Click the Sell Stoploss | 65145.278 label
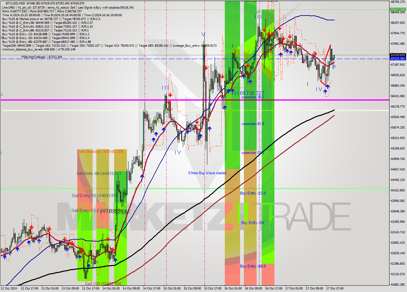 click(x=100, y=152)
